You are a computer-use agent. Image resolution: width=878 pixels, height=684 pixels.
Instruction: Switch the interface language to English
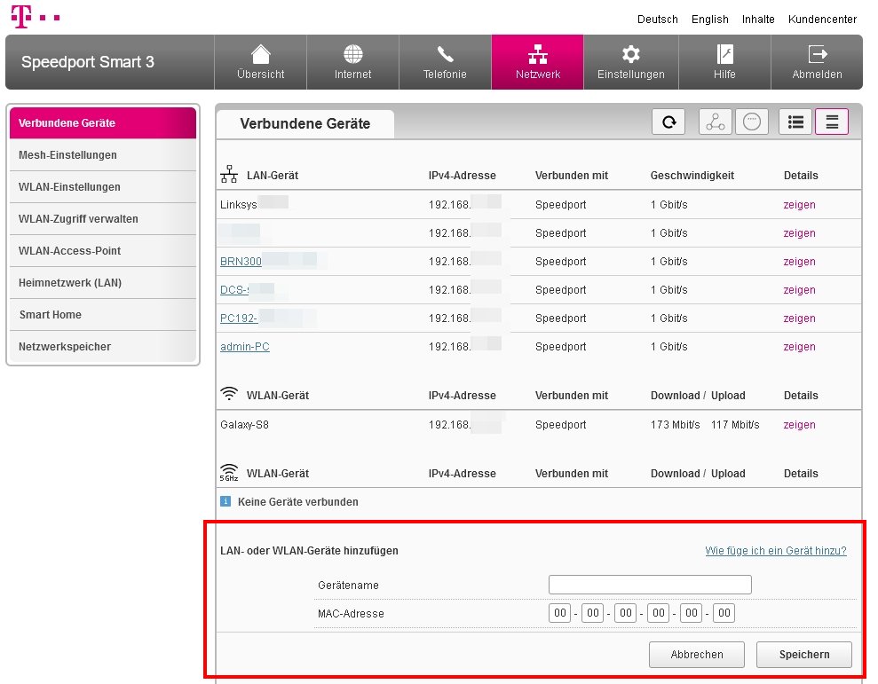click(709, 19)
